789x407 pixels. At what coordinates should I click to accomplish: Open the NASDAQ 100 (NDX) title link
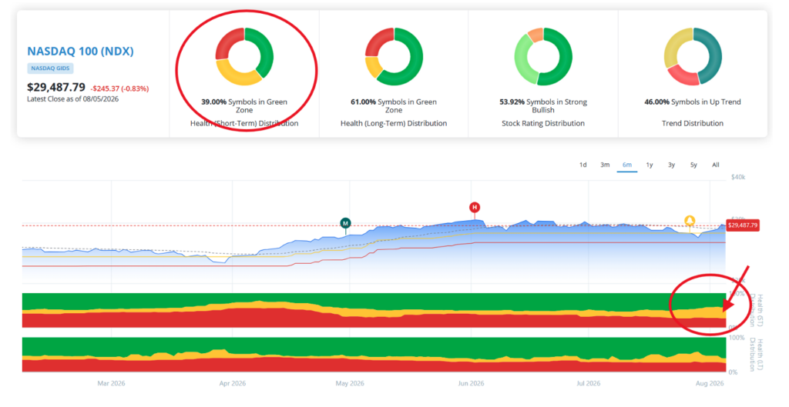click(80, 52)
